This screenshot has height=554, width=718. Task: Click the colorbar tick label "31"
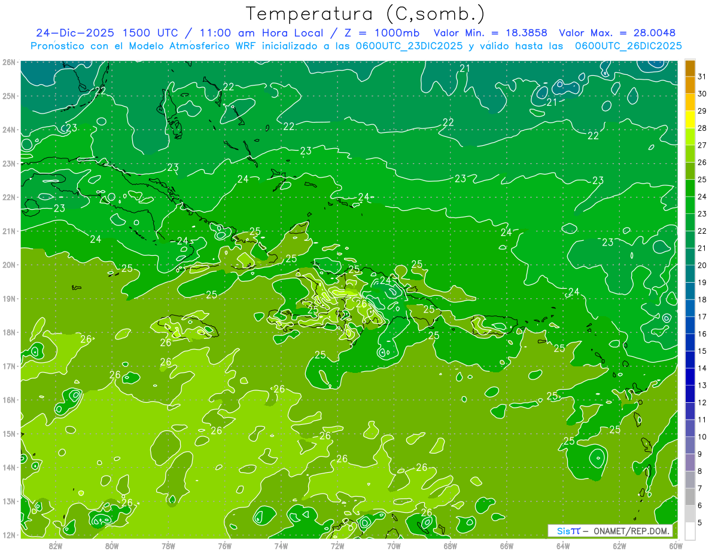[702, 76]
